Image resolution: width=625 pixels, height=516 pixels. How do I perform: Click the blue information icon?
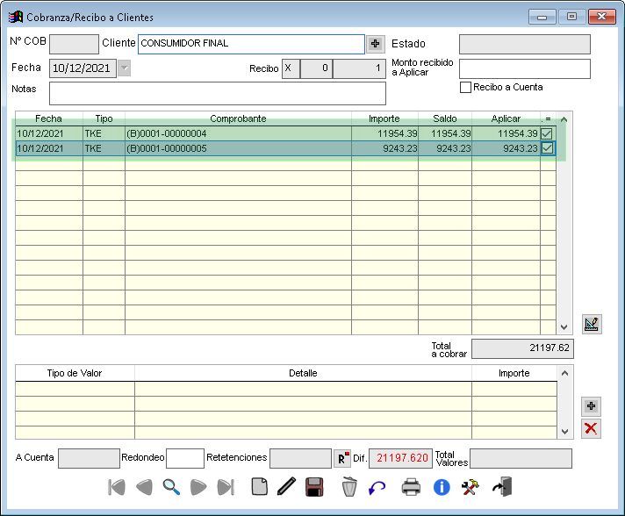442,487
